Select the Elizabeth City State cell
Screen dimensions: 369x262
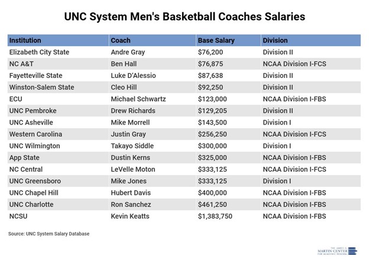40,53
